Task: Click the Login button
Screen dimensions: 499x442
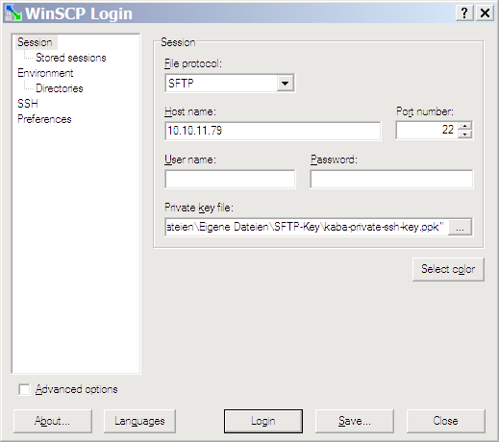Action: tap(263, 421)
